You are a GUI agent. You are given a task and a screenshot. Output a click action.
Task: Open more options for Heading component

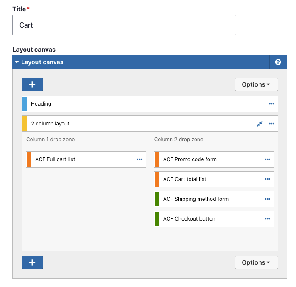[x=271, y=104]
